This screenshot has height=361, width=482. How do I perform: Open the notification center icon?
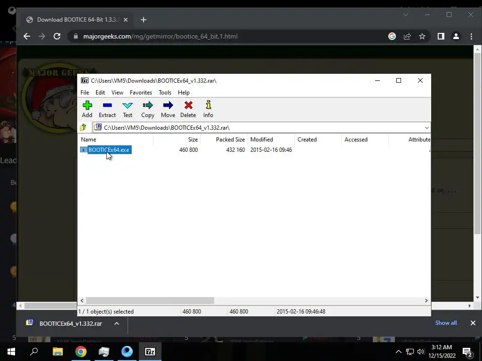(467, 352)
